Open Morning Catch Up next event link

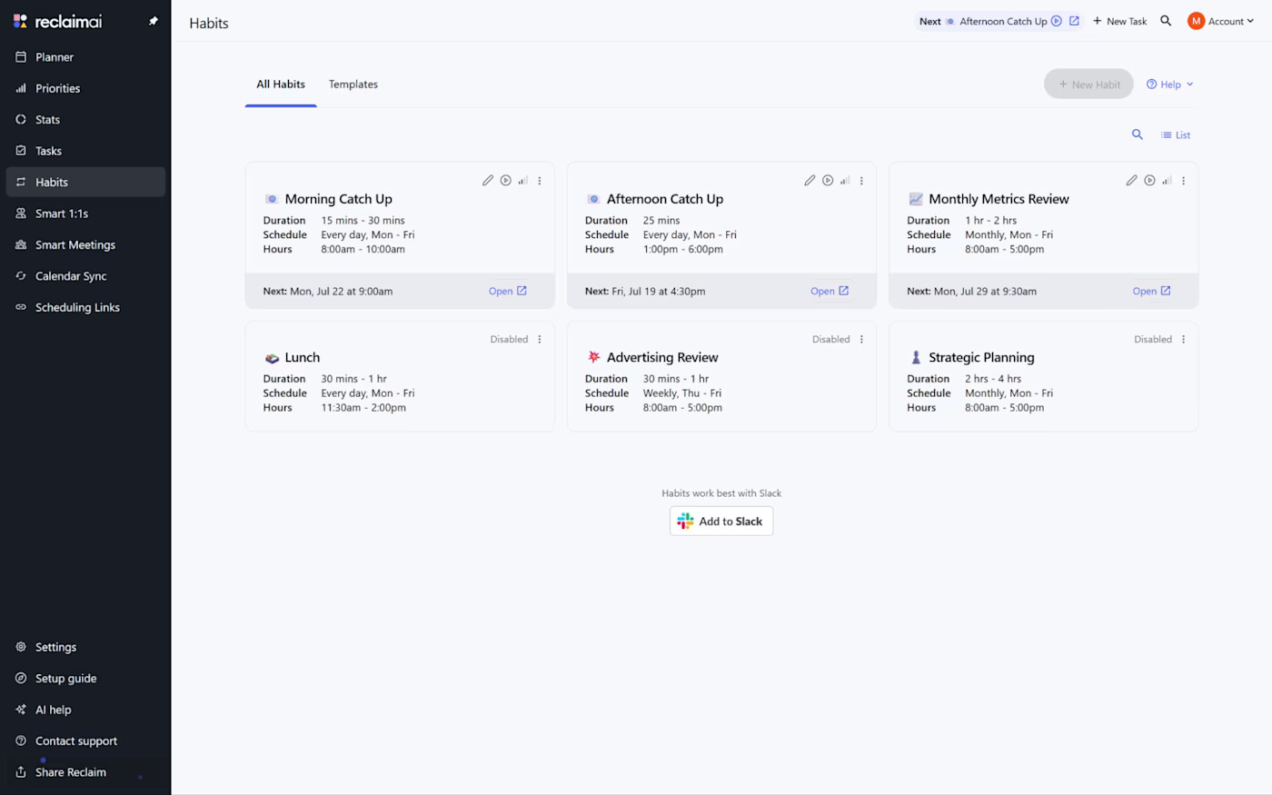507,292
